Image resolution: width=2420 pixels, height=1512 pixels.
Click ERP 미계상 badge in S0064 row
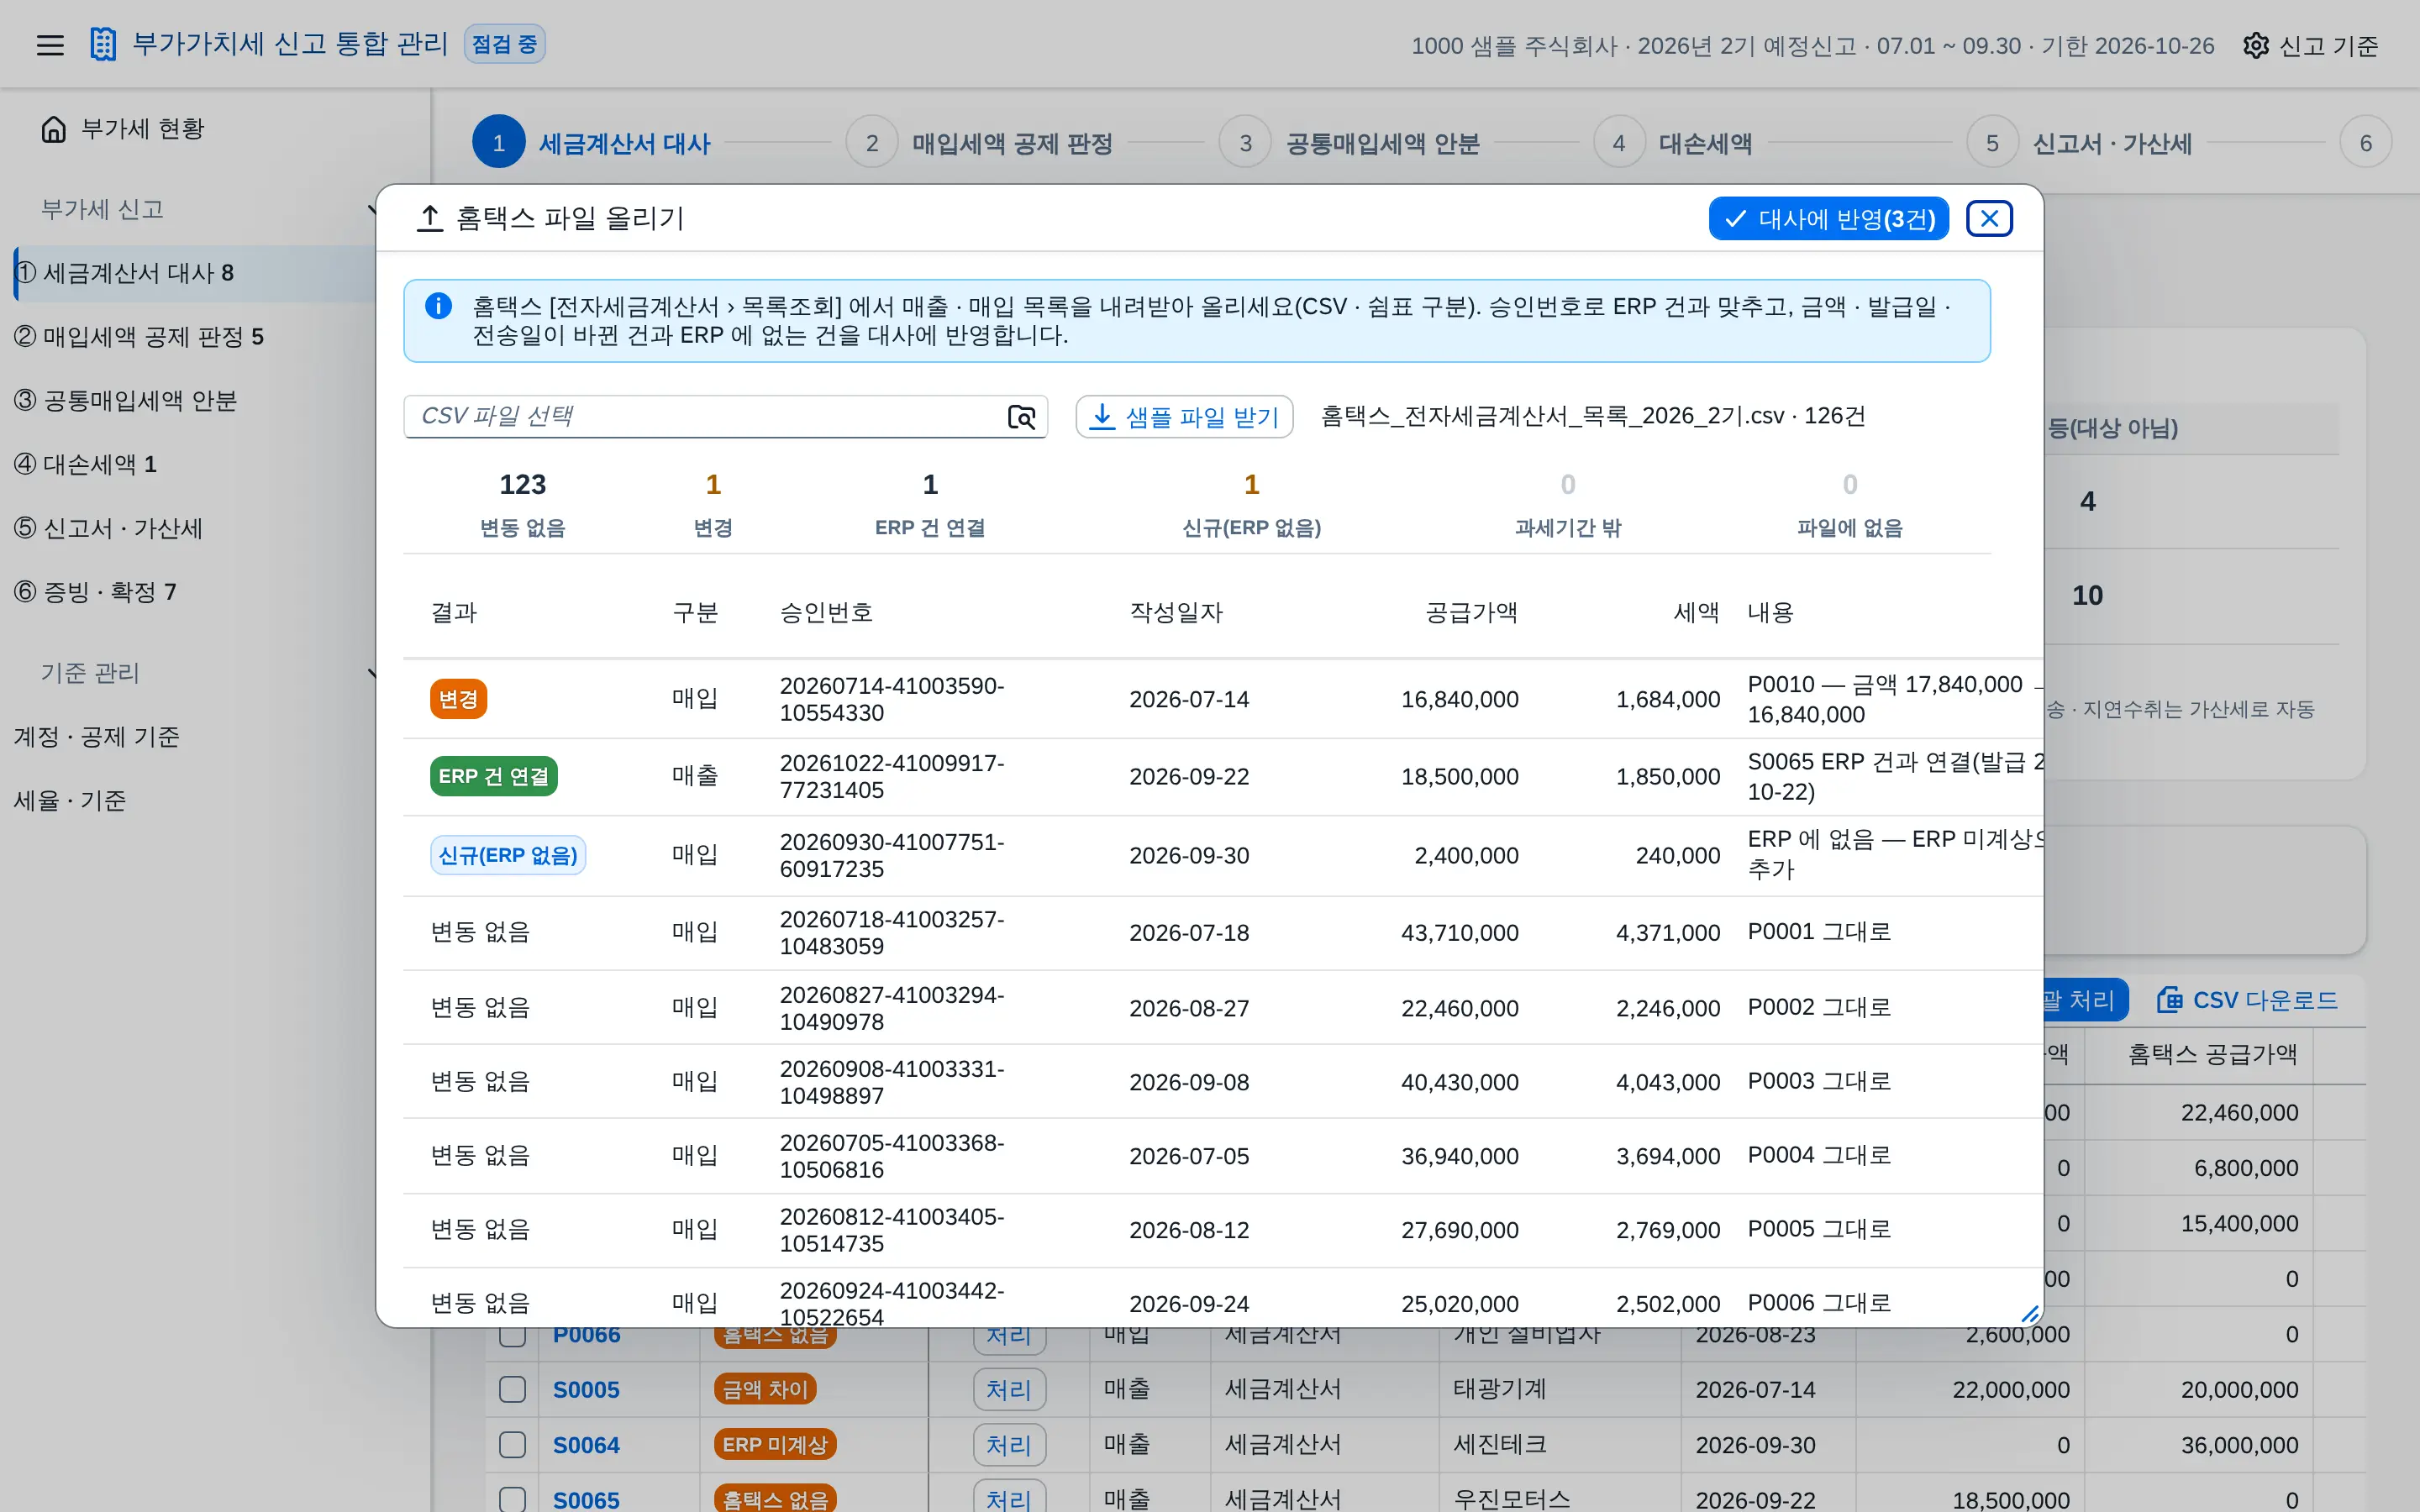pyautogui.click(x=775, y=1444)
